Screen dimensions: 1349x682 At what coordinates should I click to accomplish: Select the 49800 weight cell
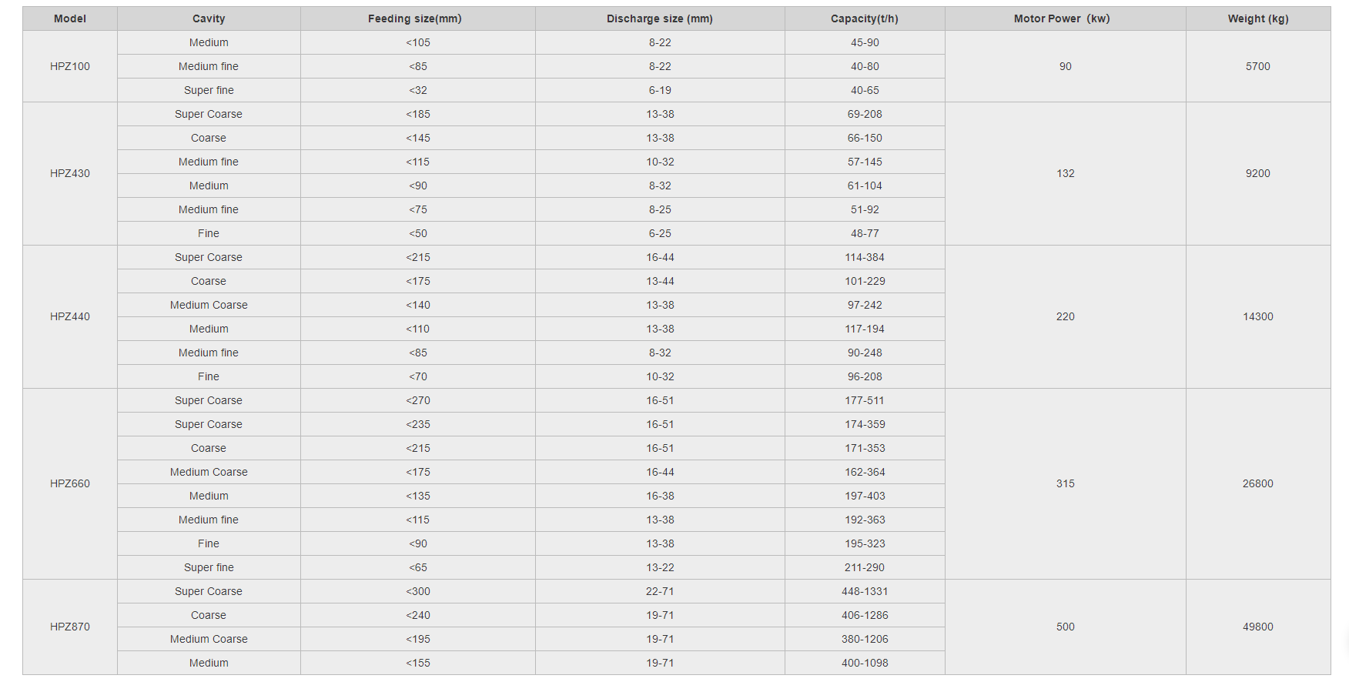(1258, 627)
